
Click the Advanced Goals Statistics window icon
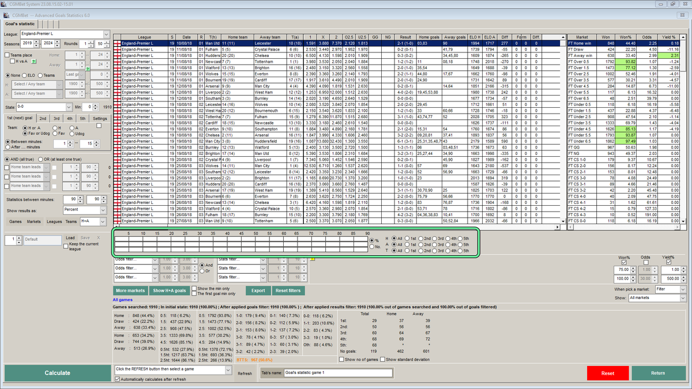point(6,14)
